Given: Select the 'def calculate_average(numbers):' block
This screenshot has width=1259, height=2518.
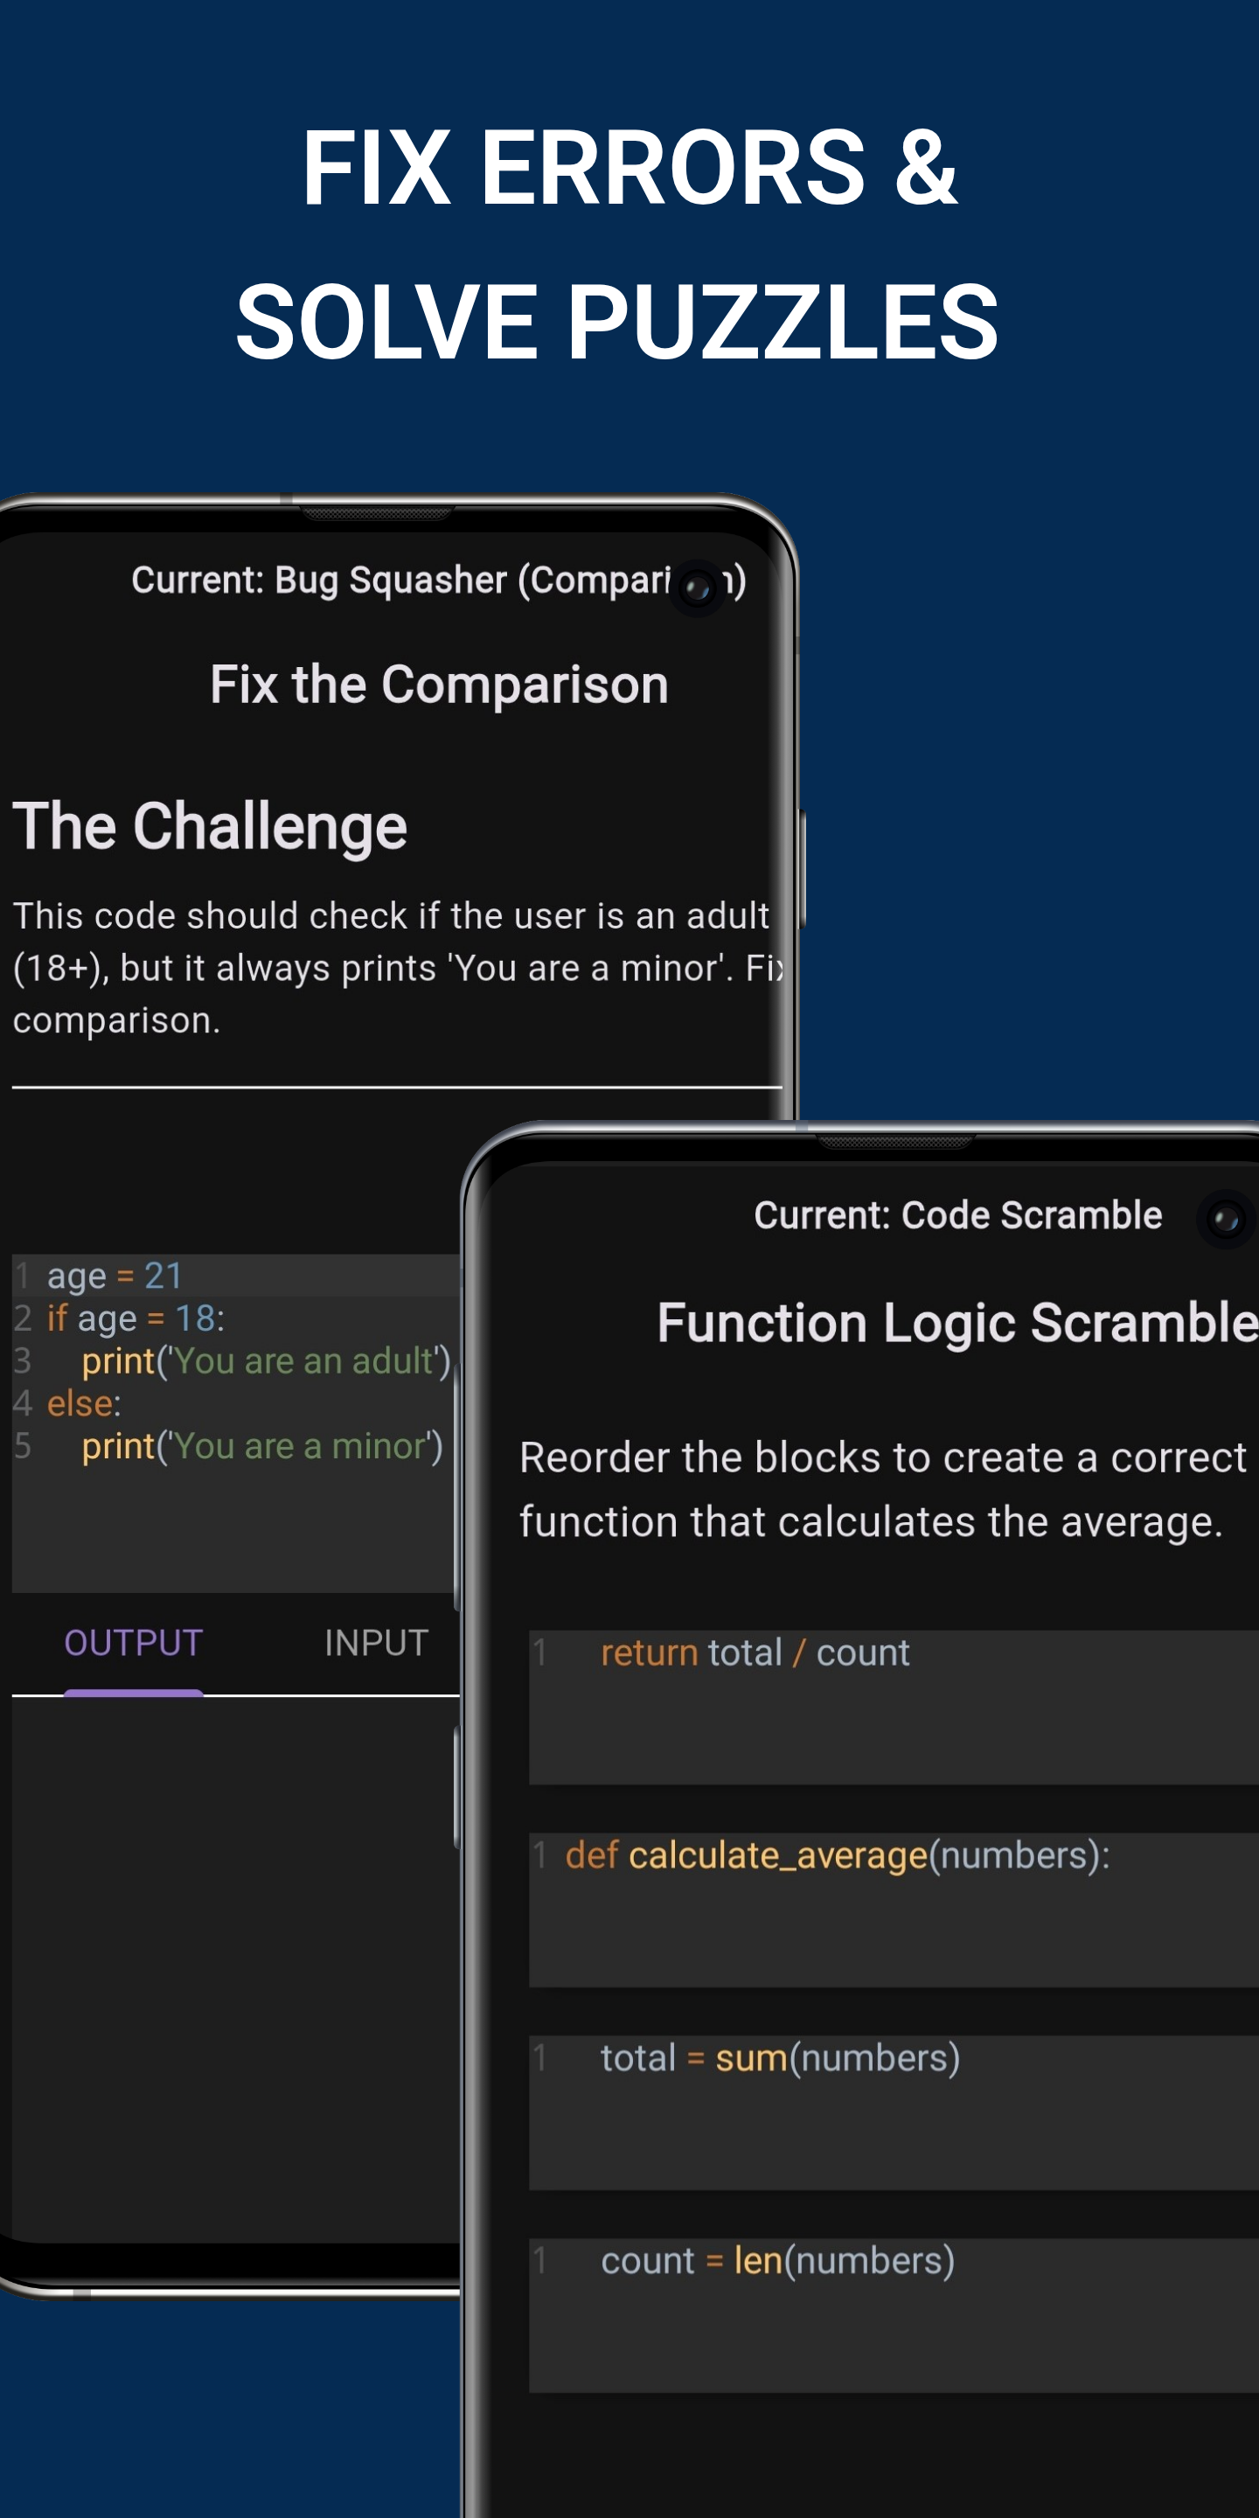Looking at the screenshot, I should 838,1855.
